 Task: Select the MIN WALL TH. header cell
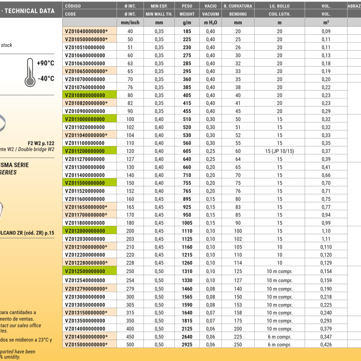159,14
